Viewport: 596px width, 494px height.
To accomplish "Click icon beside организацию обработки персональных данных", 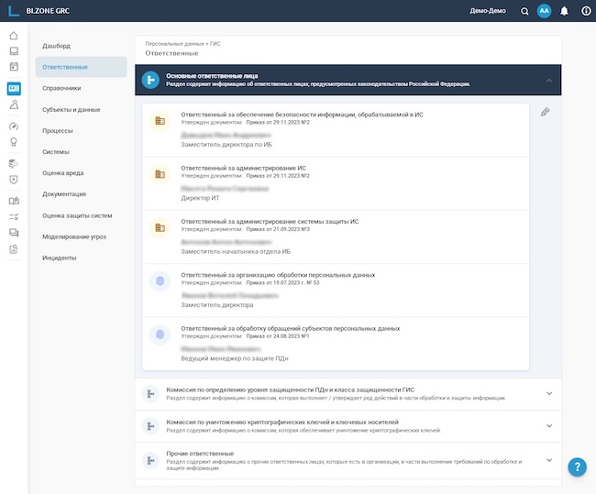I will point(160,281).
